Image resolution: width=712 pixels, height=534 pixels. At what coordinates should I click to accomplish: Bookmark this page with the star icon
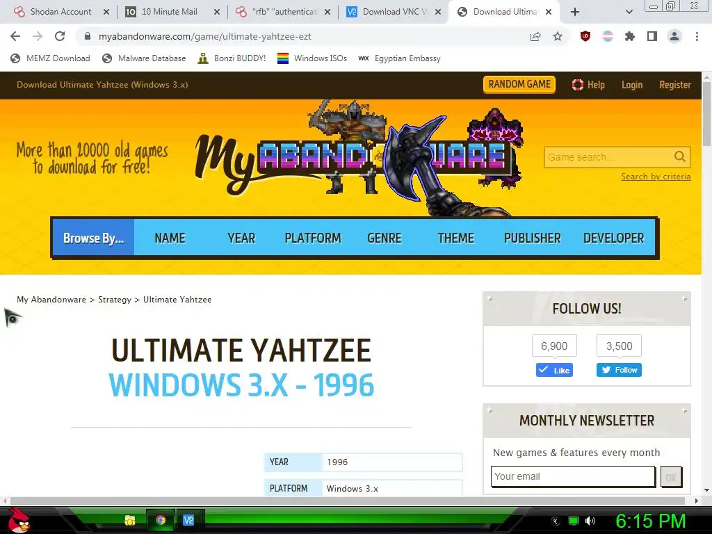558,36
